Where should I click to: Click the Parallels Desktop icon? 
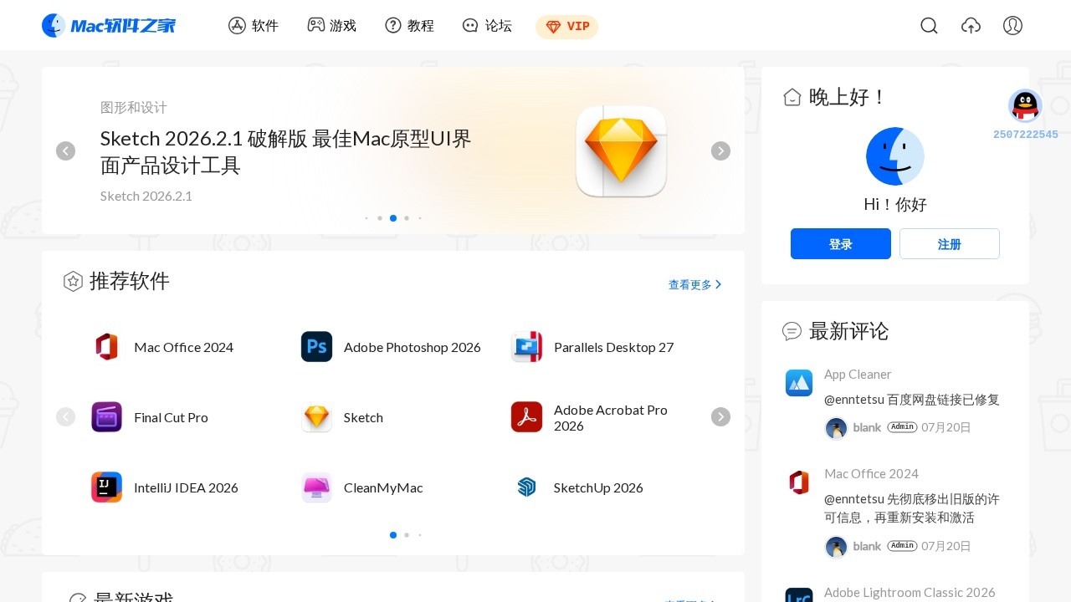526,347
